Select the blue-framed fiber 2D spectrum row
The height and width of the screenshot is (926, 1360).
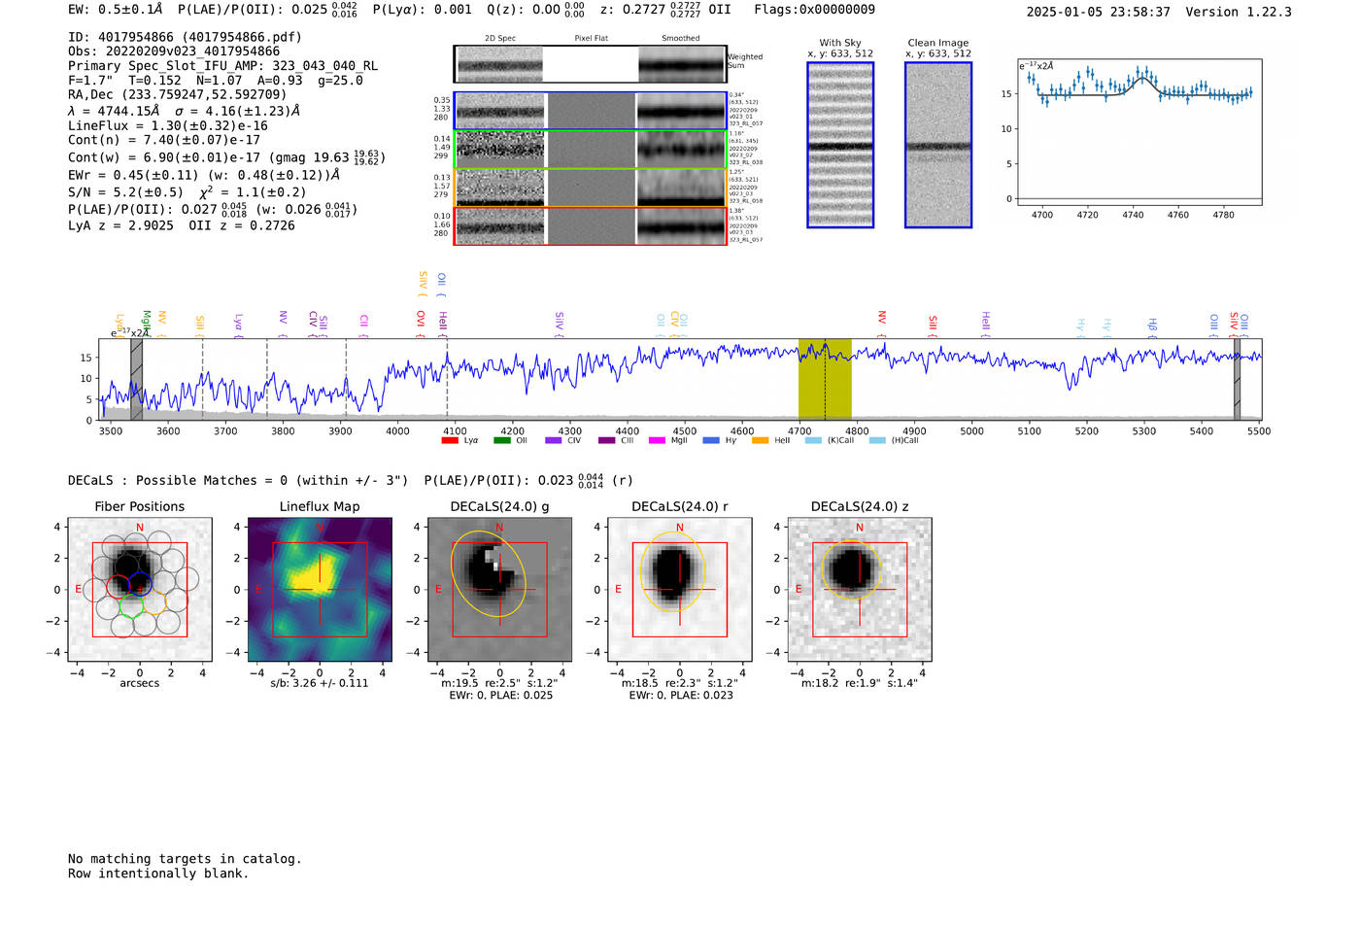point(590,111)
